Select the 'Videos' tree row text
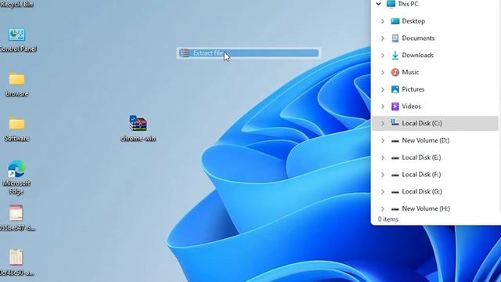 [x=411, y=107]
